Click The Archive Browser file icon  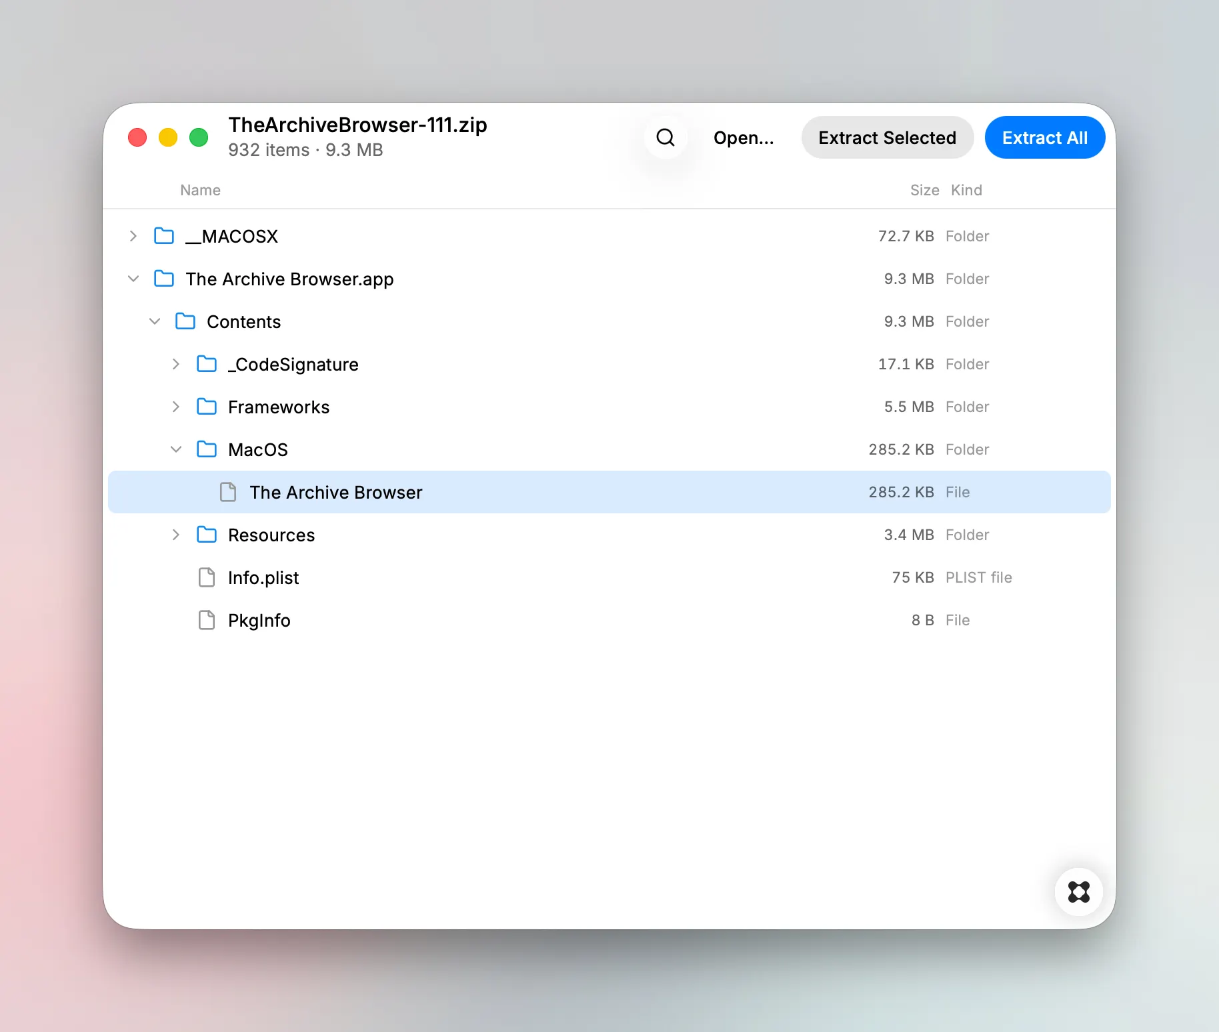click(x=228, y=492)
